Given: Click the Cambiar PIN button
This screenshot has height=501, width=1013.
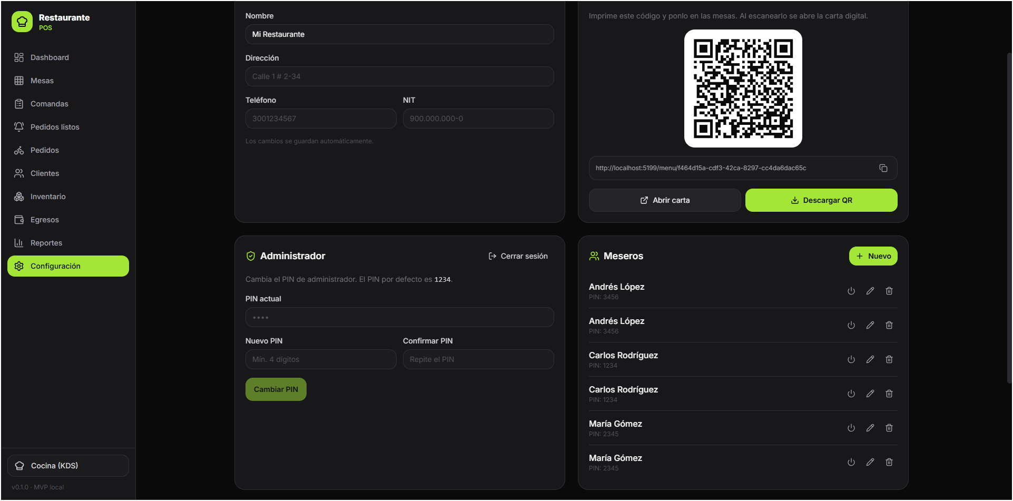Looking at the screenshot, I should [276, 389].
